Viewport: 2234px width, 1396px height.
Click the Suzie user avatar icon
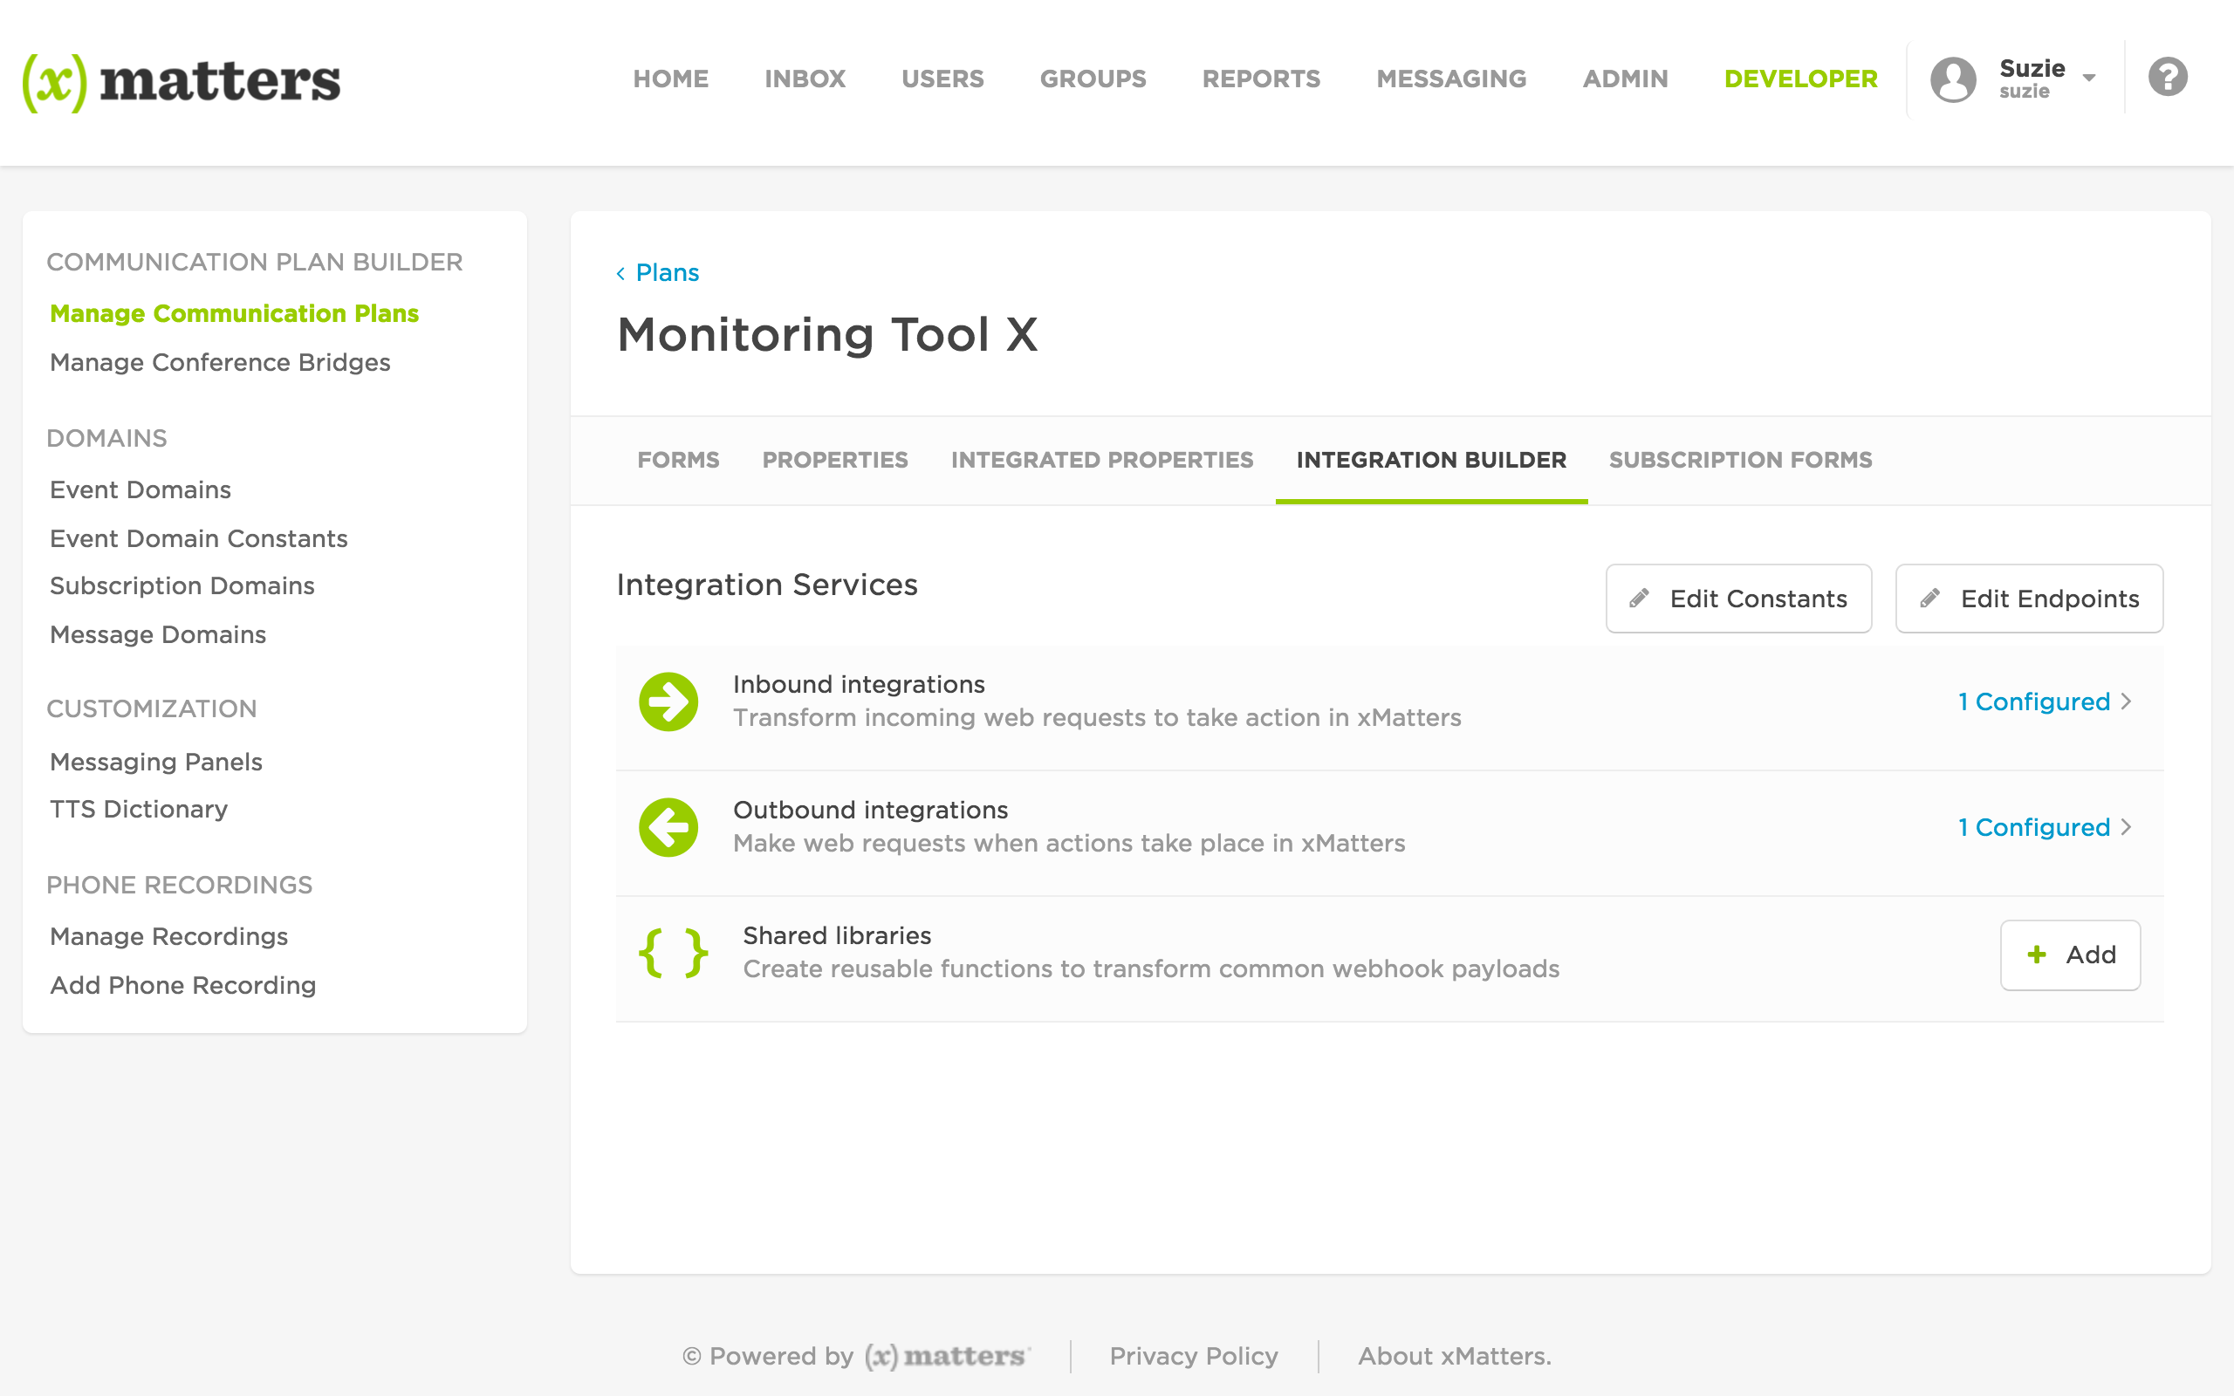click(1952, 79)
